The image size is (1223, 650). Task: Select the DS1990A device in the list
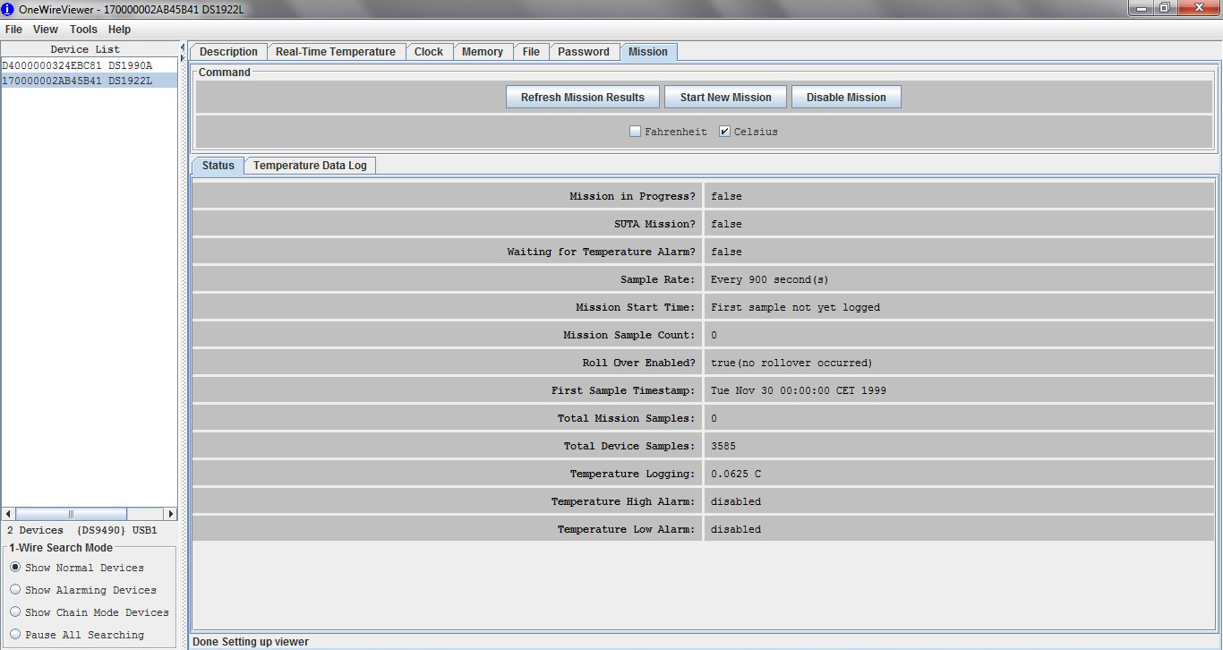click(77, 65)
